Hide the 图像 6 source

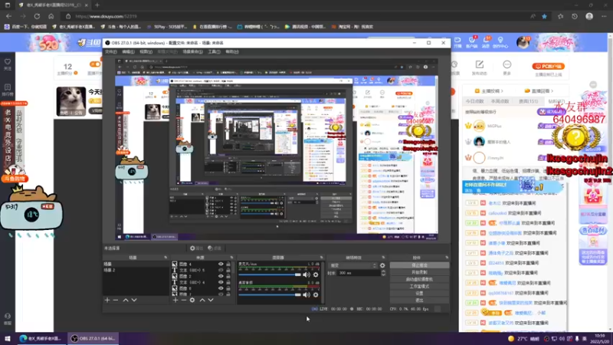[221, 288]
